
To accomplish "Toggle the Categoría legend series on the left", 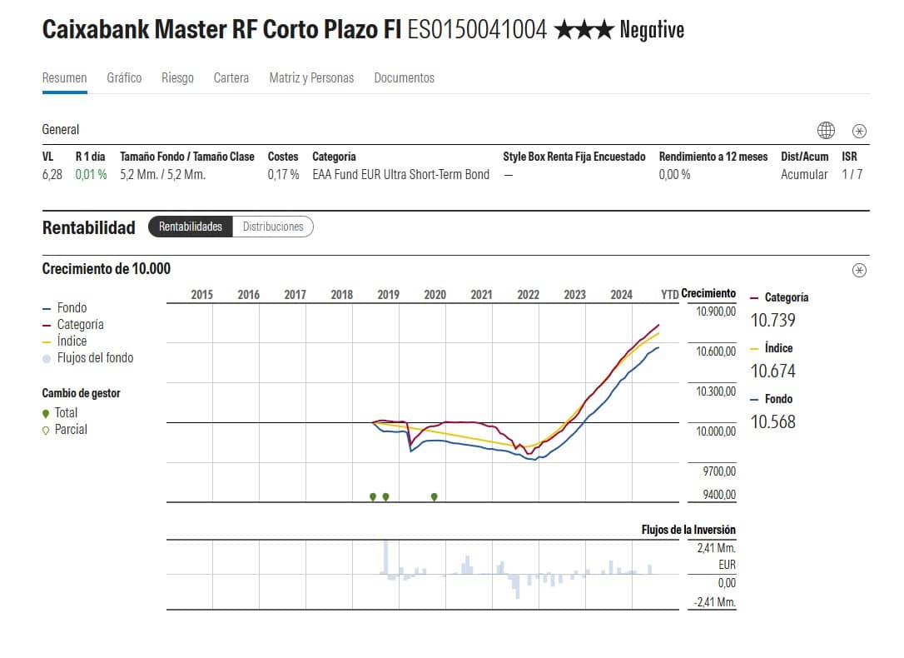I will [x=72, y=325].
